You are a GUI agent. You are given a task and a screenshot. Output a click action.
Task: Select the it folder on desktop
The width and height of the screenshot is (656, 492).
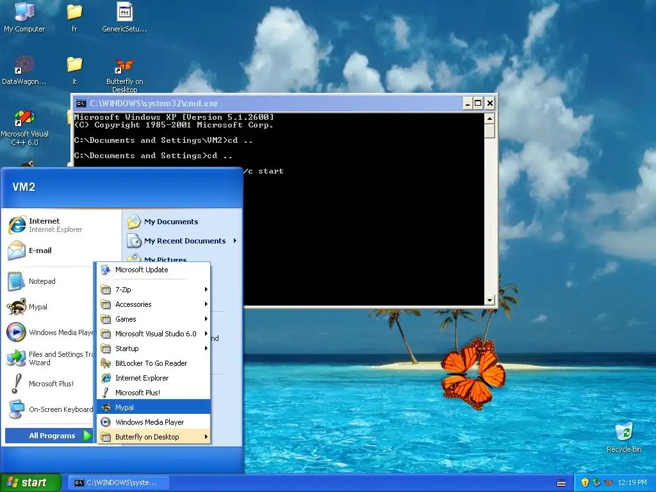pyautogui.click(x=74, y=70)
